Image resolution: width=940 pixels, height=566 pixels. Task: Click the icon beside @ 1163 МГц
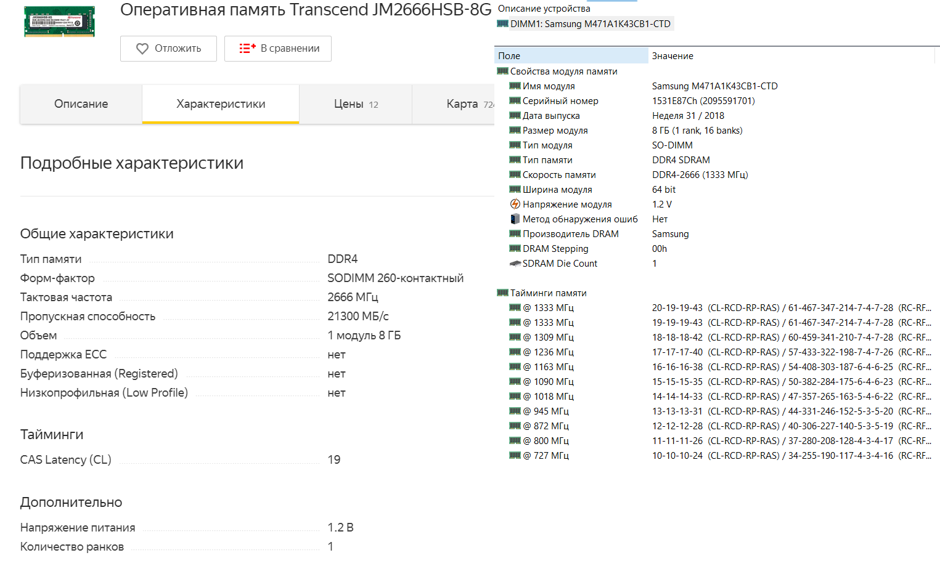515,366
